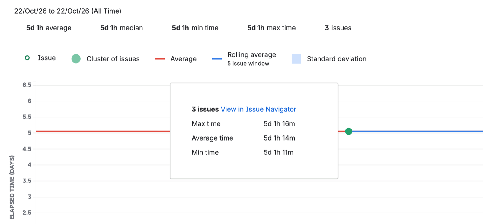Click the '5d 1h max time' statistic

point(271,28)
